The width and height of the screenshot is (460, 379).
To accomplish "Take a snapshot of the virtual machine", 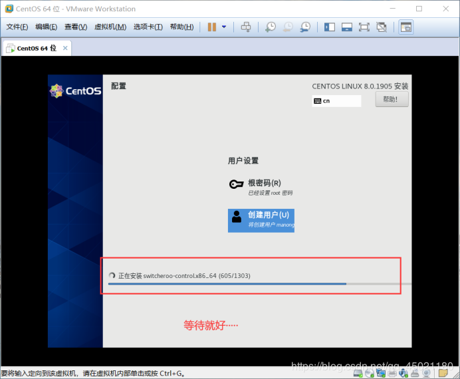I will [x=271, y=27].
